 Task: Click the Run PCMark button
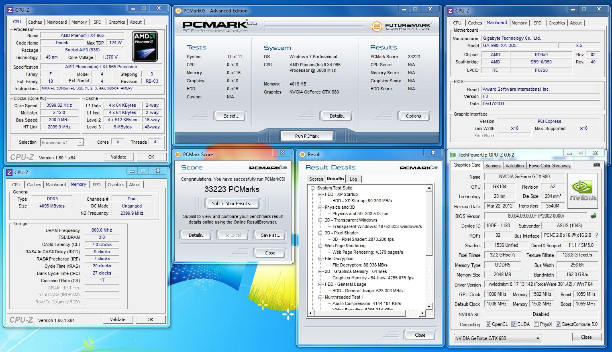click(307, 136)
